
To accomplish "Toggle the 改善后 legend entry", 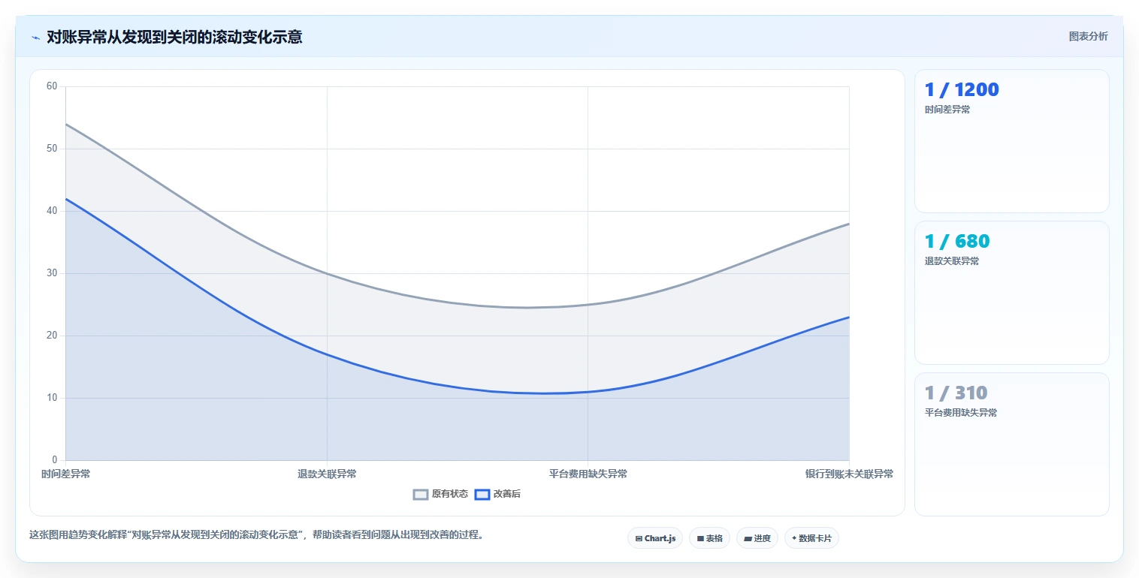I will (x=497, y=494).
